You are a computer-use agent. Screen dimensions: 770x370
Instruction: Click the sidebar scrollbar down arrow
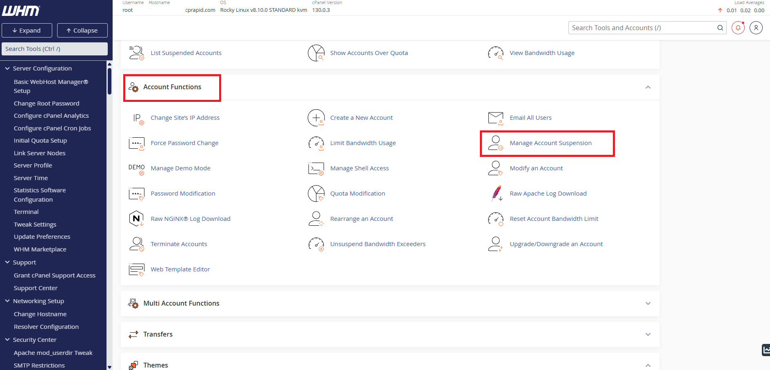[109, 367]
